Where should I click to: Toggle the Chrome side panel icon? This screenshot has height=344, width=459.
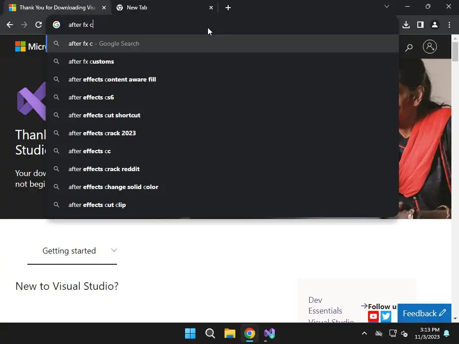pyautogui.click(x=420, y=25)
